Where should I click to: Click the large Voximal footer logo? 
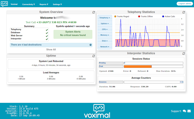coord(97,111)
